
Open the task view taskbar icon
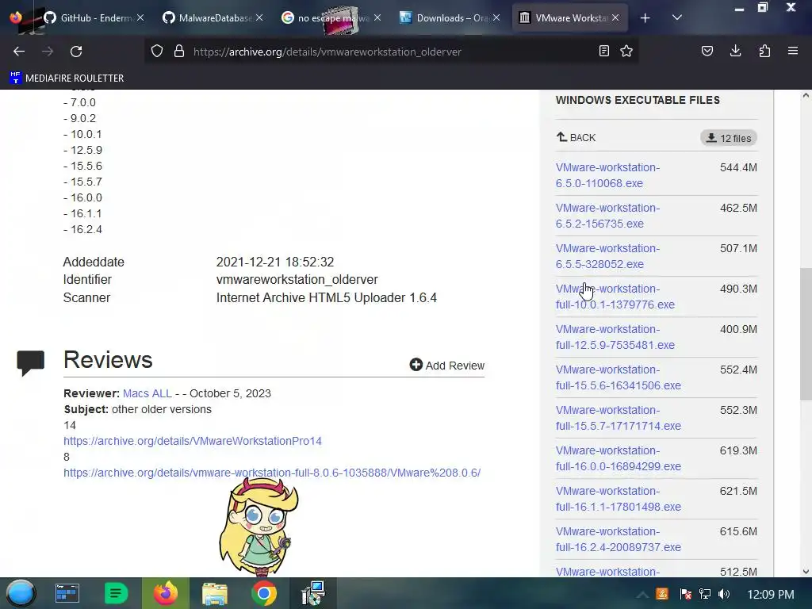click(67, 593)
